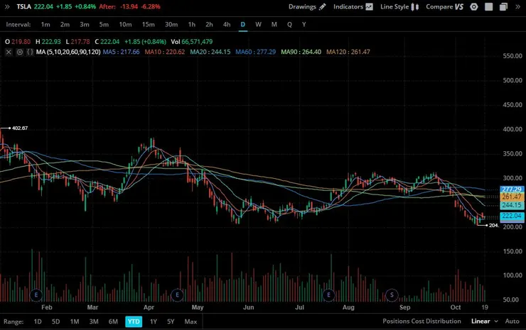
Task: Select the yearly Y interval
Action: click(x=304, y=24)
